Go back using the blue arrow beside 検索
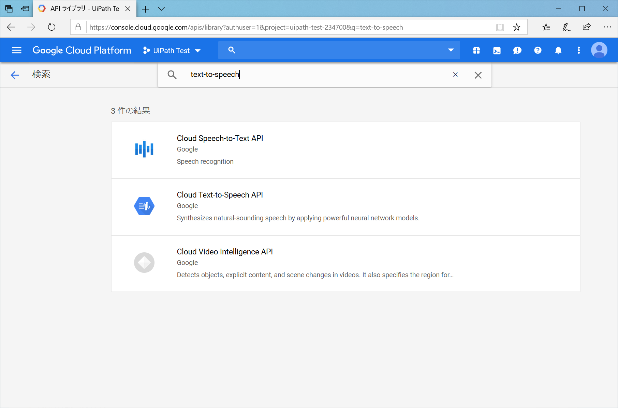This screenshot has height=408, width=618. [x=15, y=75]
